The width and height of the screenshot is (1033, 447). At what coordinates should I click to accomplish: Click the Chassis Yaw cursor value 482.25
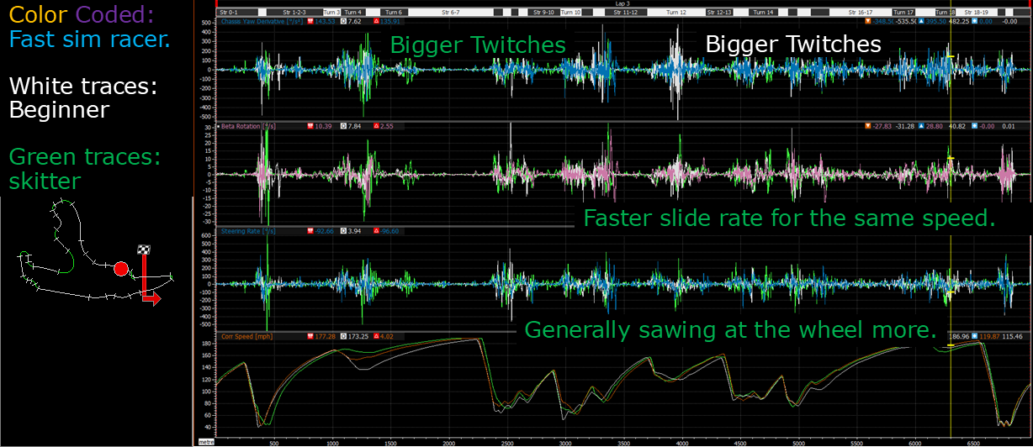pyautogui.click(x=959, y=21)
